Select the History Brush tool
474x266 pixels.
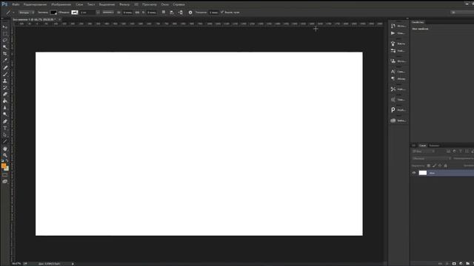click(x=5, y=87)
